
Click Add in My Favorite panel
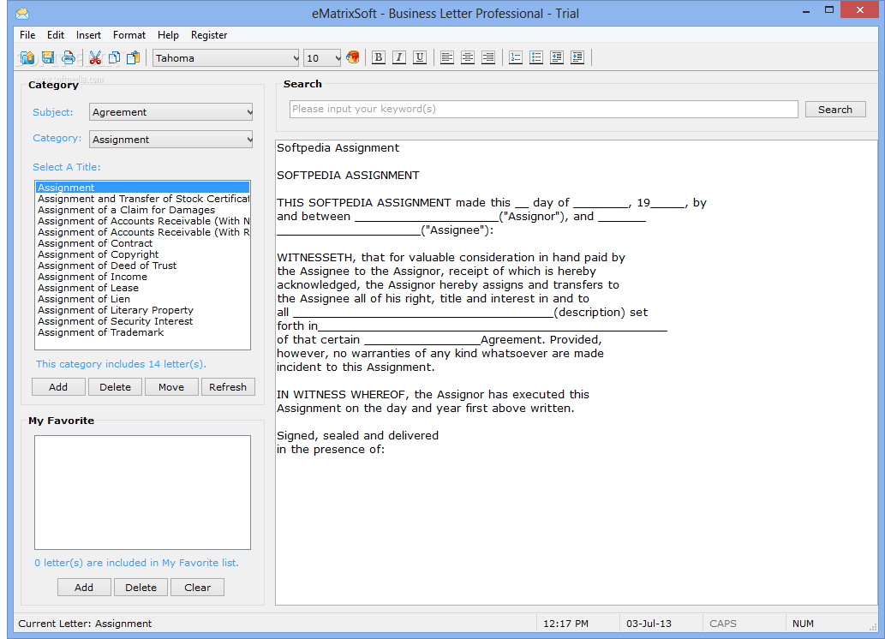point(84,588)
